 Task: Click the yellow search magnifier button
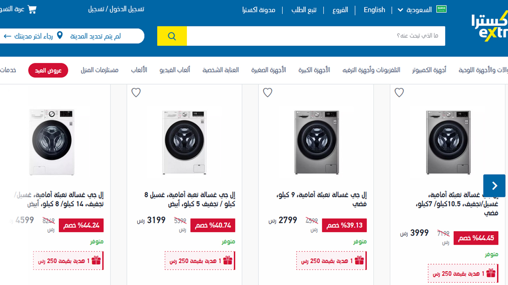point(172,36)
